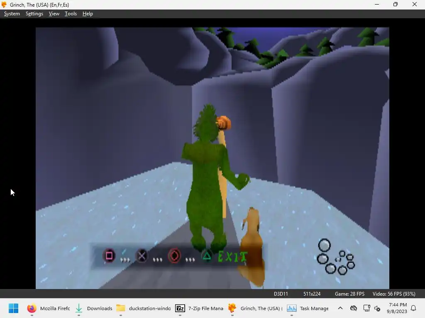The height and width of the screenshot is (318, 425).
Task: Open the Windows Start menu
Action: click(x=13, y=308)
